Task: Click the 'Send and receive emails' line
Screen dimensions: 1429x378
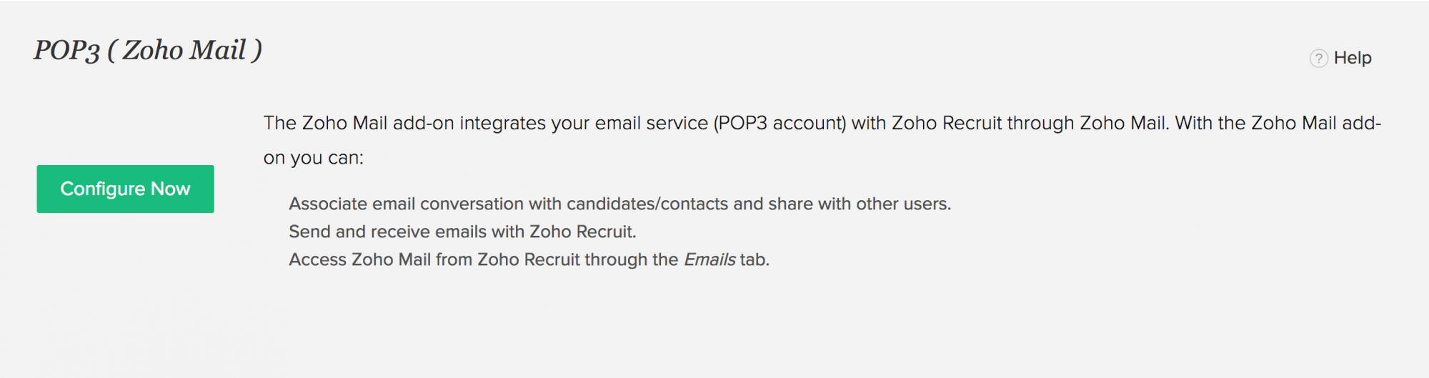Action: pyautogui.click(x=462, y=232)
